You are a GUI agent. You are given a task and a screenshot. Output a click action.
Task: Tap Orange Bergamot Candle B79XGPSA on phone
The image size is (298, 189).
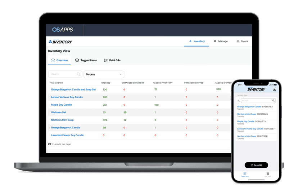coord(256,107)
